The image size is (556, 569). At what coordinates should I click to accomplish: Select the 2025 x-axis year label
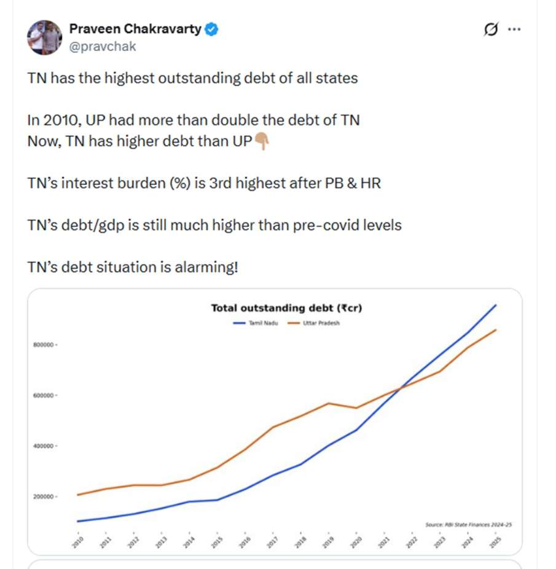pyautogui.click(x=495, y=542)
